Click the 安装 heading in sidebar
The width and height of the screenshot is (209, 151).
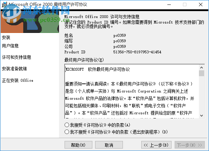pos(6,37)
